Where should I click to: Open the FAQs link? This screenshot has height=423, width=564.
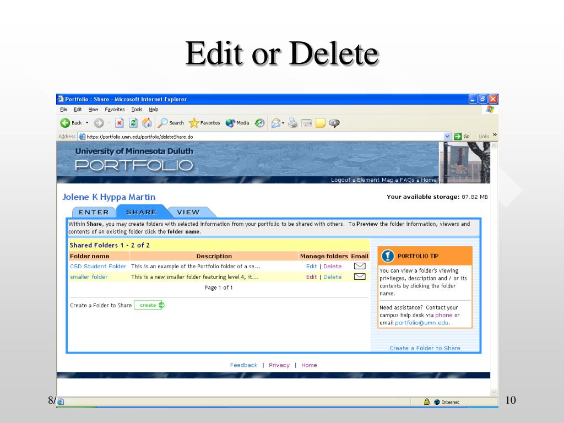point(407,180)
